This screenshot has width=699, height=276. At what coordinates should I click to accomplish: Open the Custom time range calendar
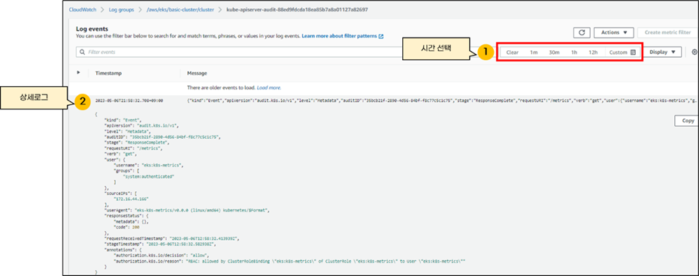tap(622, 52)
